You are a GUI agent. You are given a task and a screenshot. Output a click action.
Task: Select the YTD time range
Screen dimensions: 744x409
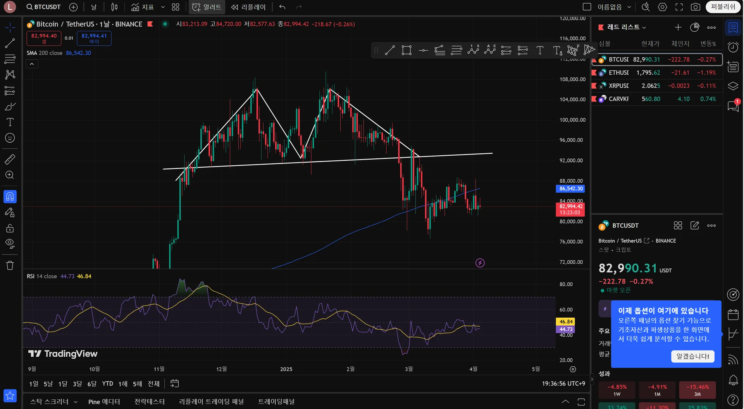click(x=108, y=383)
